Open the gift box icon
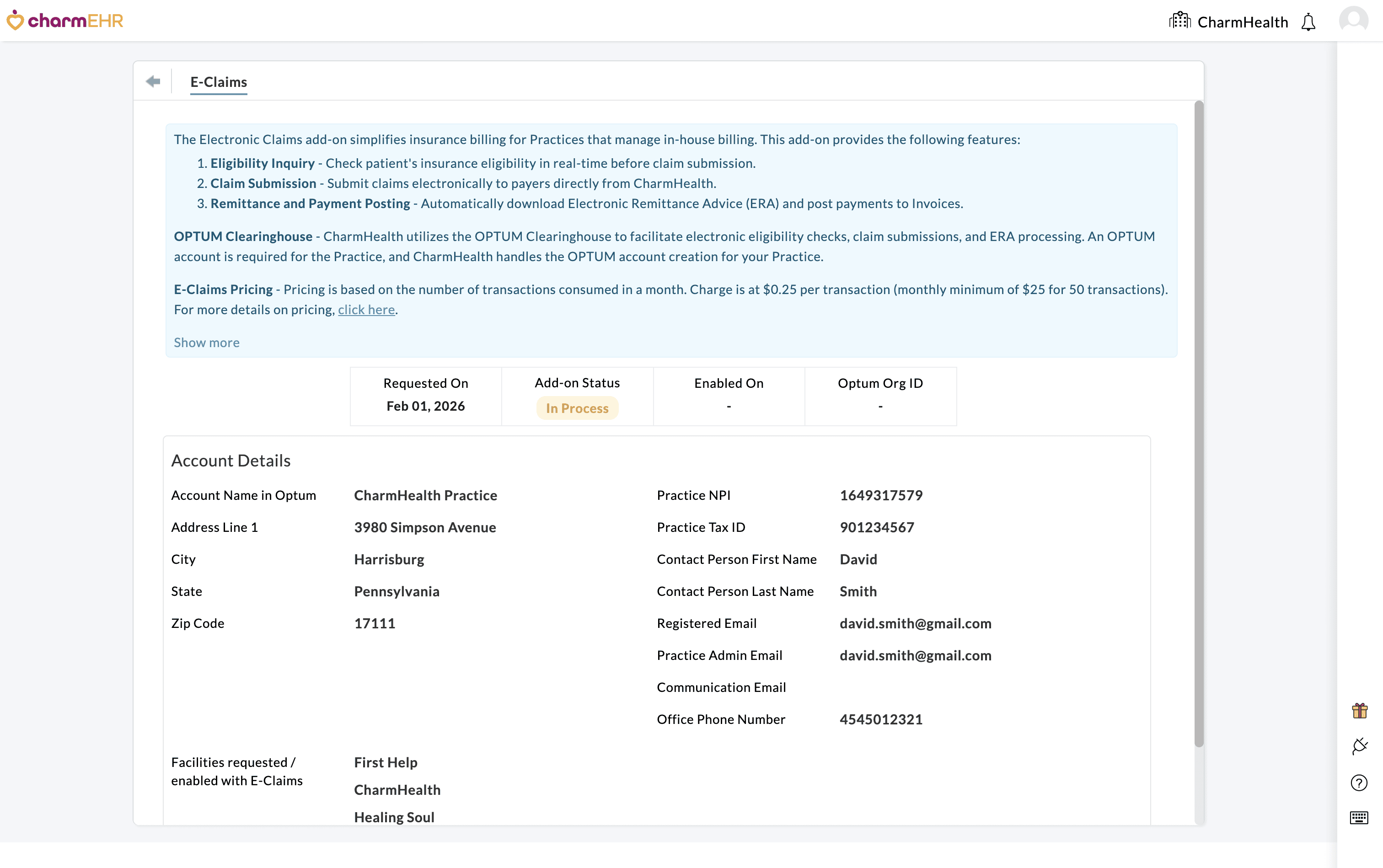This screenshot has height=868, width=1383. pyautogui.click(x=1359, y=711)
